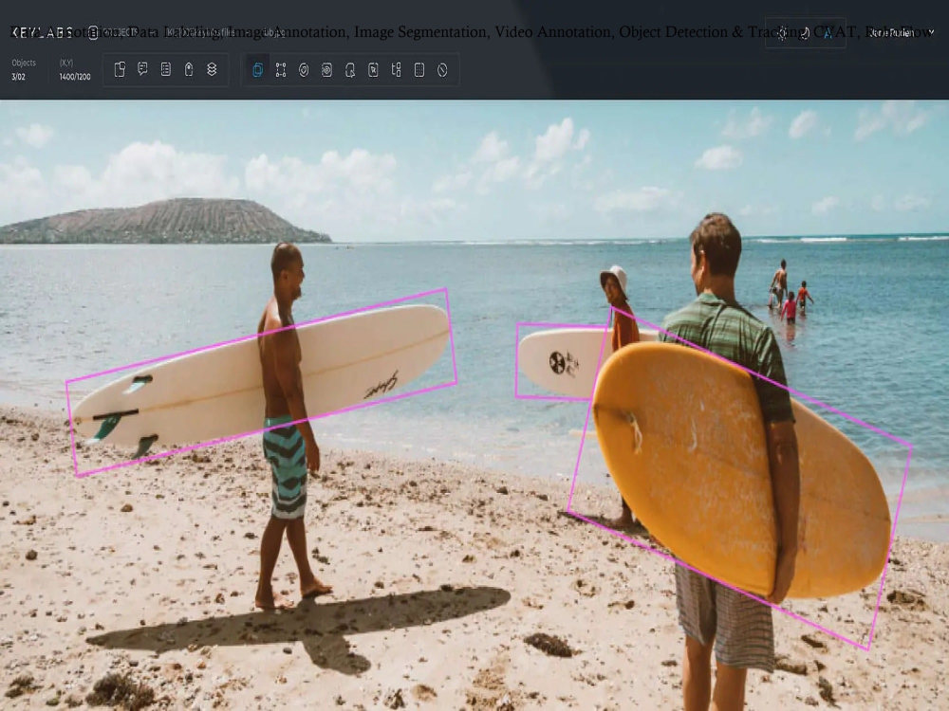Select the four-node polygon box tool

click(x=281, y=70)
